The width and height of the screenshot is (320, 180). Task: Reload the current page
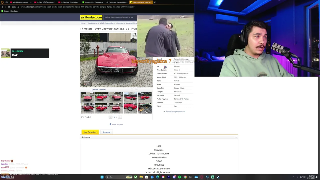(9, 7)
